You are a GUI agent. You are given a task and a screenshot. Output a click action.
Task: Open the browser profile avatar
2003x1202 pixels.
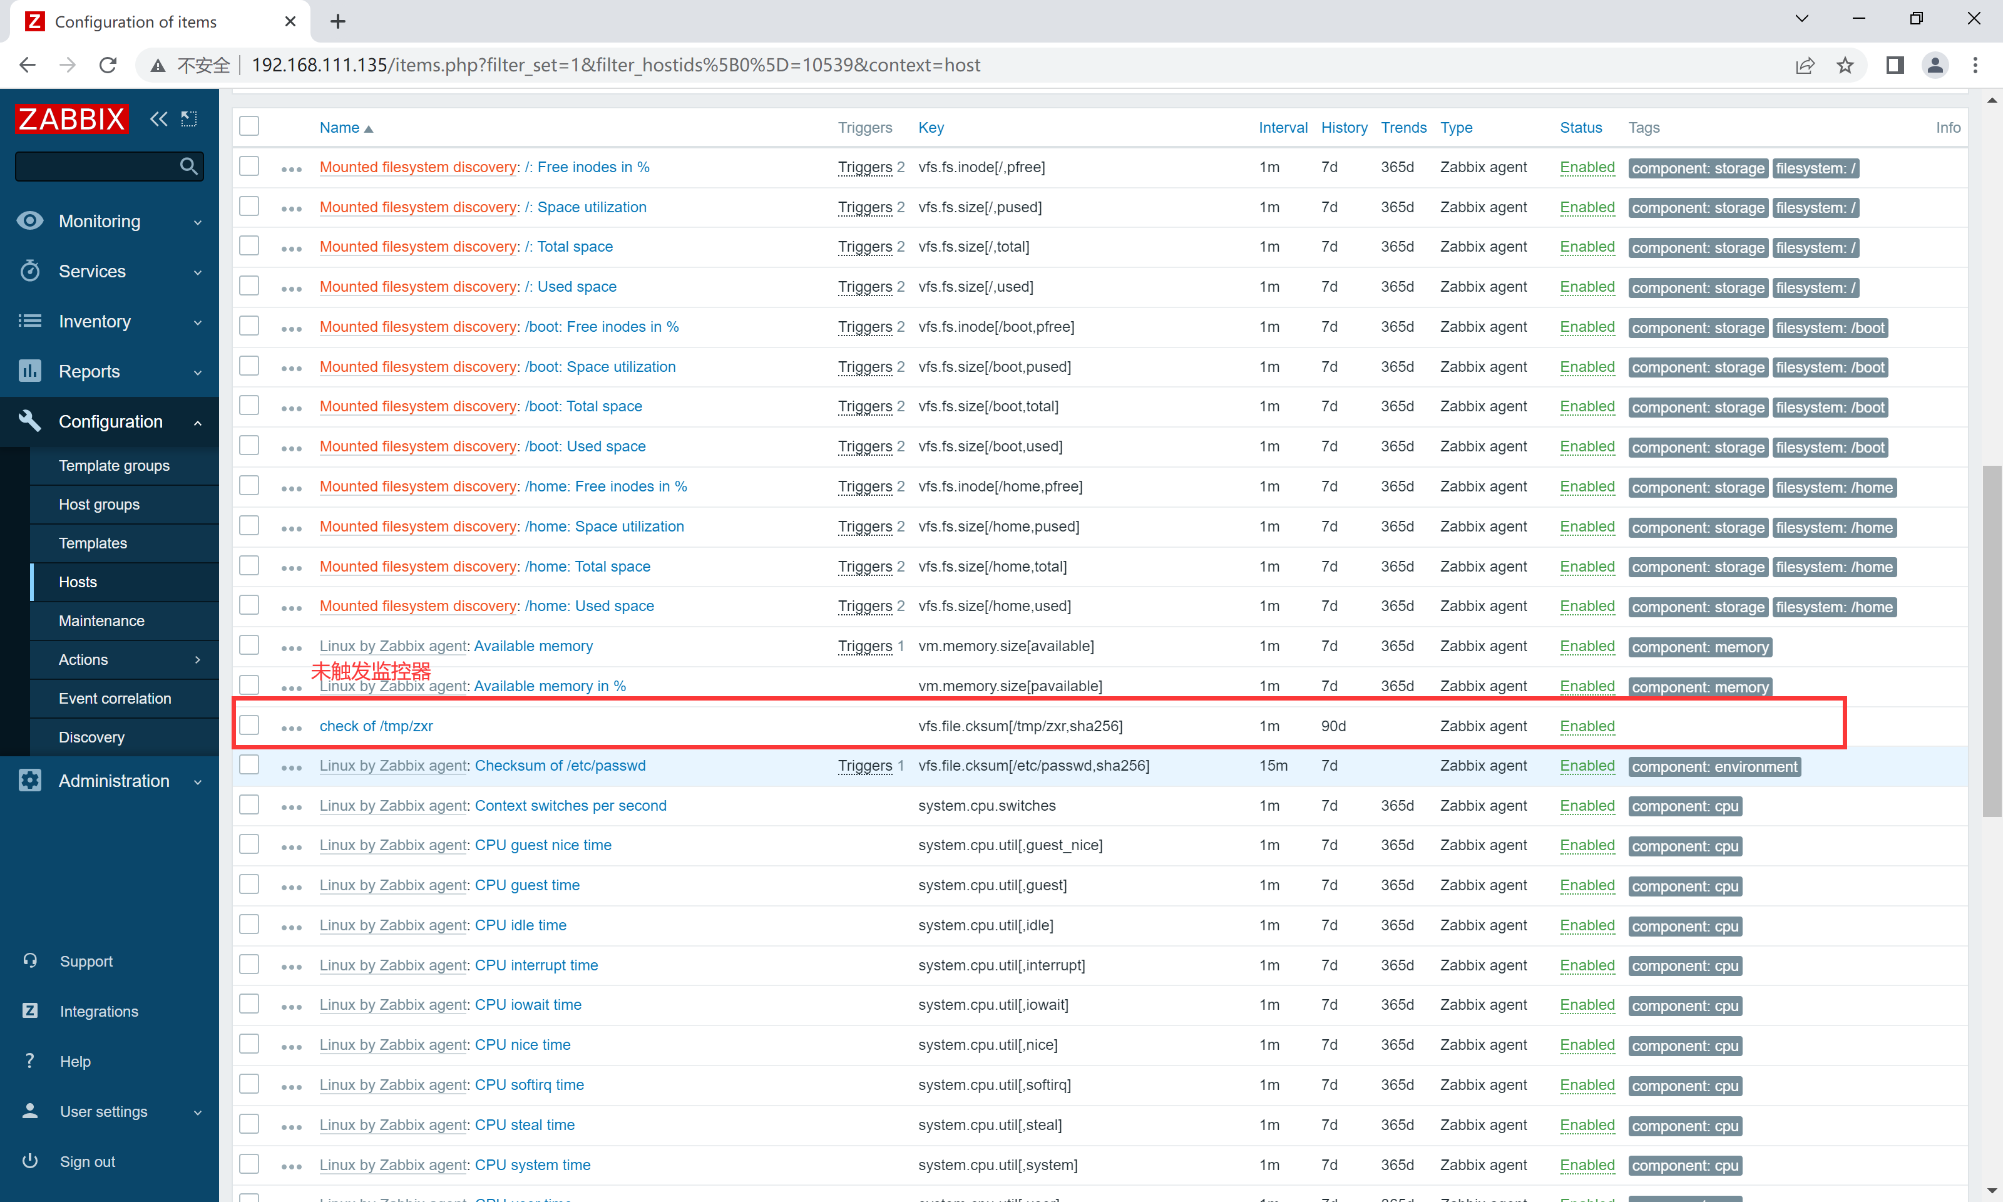(1935, 66)
